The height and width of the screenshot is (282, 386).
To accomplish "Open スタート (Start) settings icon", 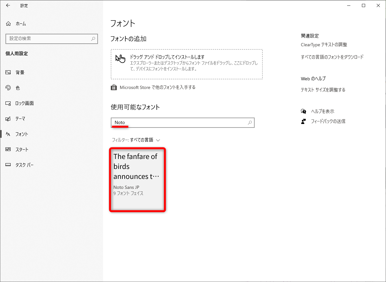I will (x=8, y=149).
